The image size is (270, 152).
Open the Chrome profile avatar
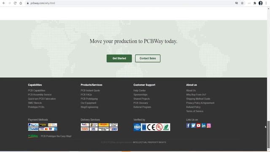(261, 3)
